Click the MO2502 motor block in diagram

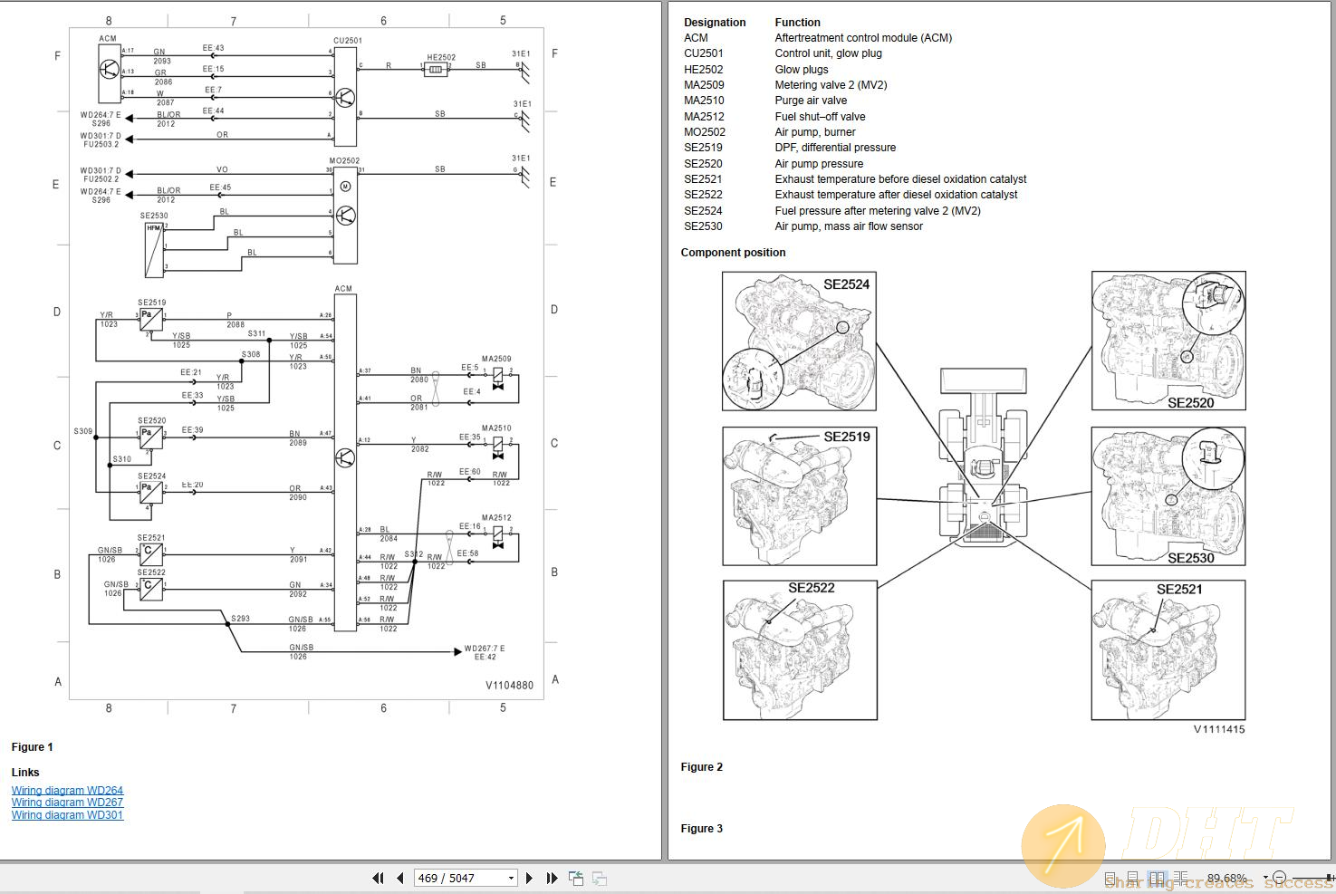coord(345,215)
